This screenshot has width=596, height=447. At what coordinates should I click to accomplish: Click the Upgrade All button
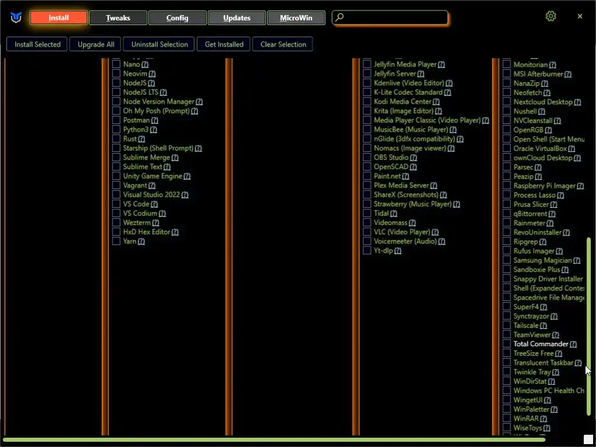[96, 44]
